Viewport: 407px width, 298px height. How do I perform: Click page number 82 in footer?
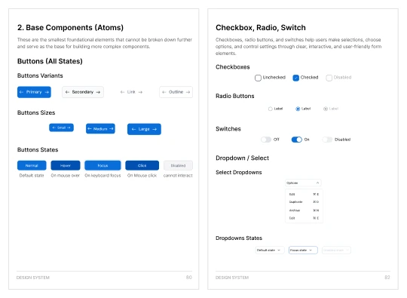pos(387,278)
